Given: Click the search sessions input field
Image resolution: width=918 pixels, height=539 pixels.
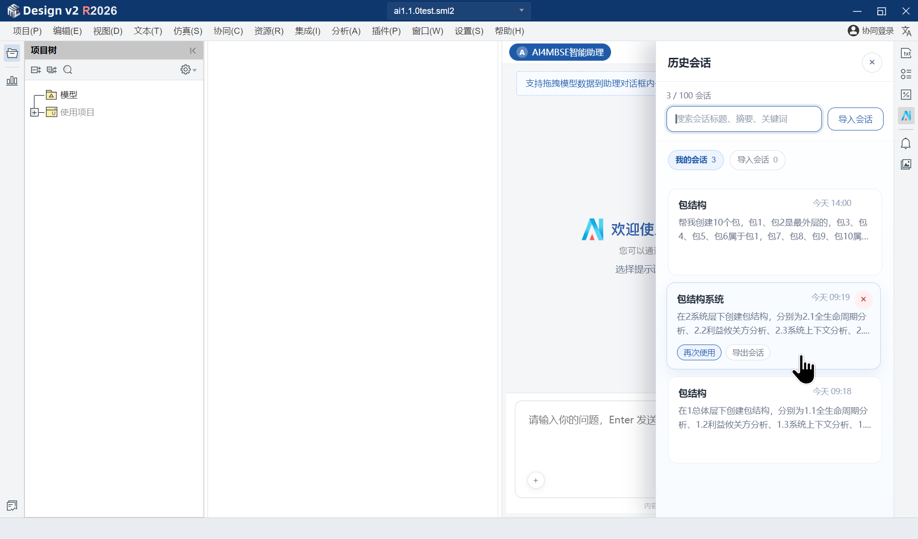Looking at the screenshot, I should 744,119.
